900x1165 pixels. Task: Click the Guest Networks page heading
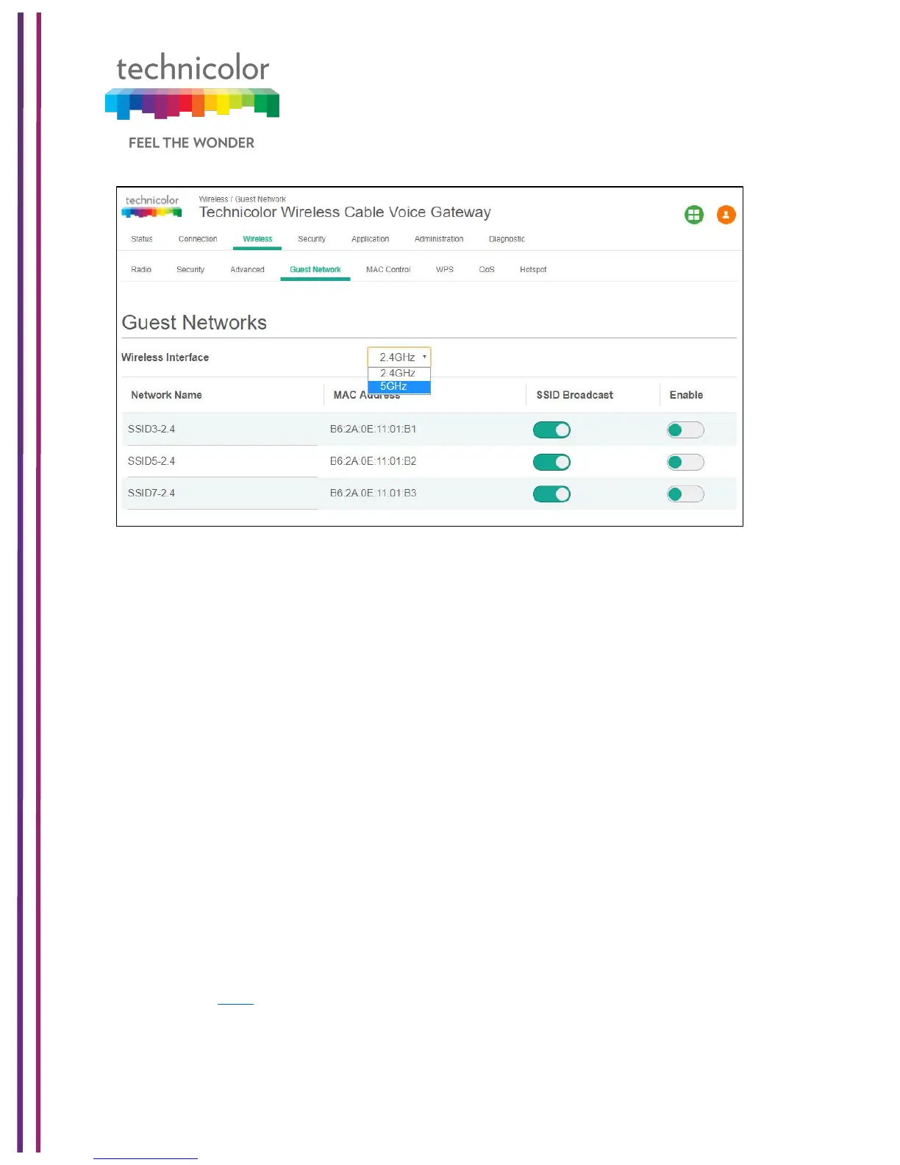(x=194, y=323)
